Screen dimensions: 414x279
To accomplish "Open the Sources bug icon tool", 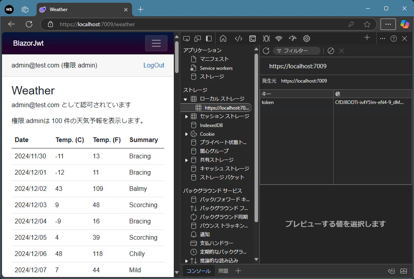I will 266,39.
